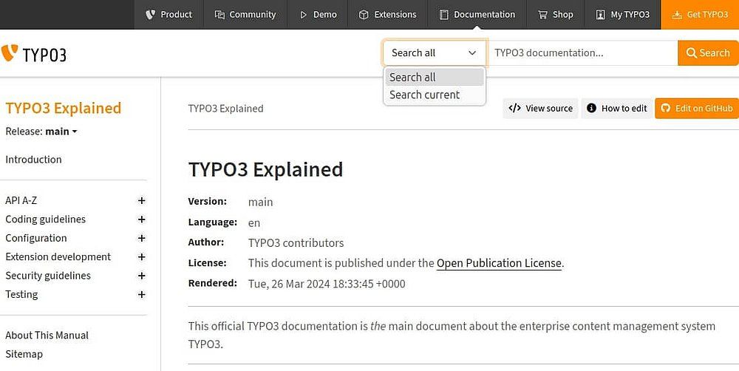Click the magnifier Search button
This screenshot has width=739, height=371.
coord(708,53)
